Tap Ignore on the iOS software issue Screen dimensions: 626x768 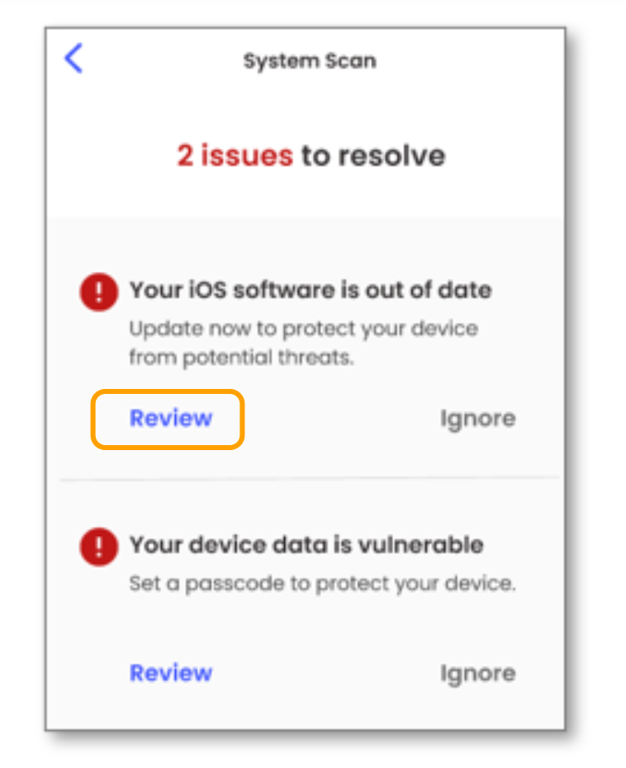477,419
